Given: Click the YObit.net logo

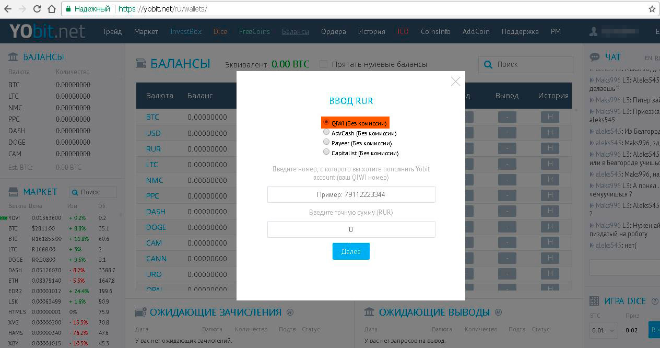Looking at the screenshot, I should 47,31.
